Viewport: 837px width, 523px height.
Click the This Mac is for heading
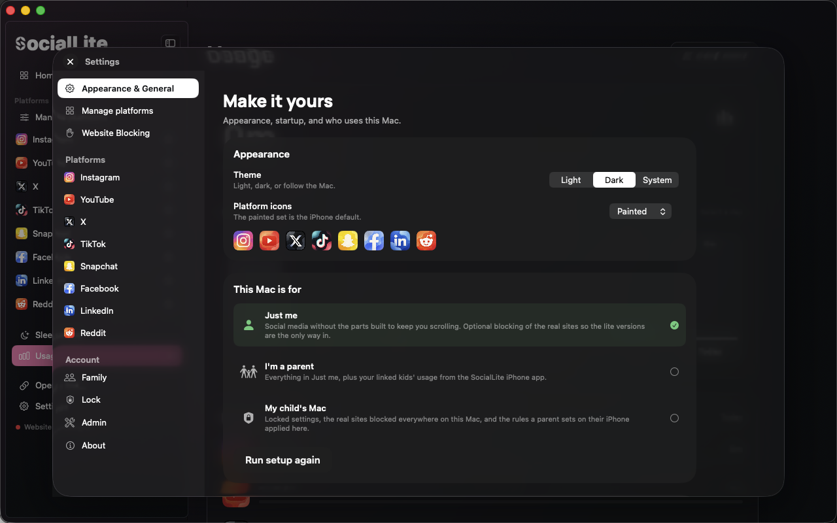267,289
